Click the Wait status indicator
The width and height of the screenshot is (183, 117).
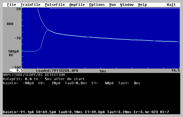tap(171, 5)
